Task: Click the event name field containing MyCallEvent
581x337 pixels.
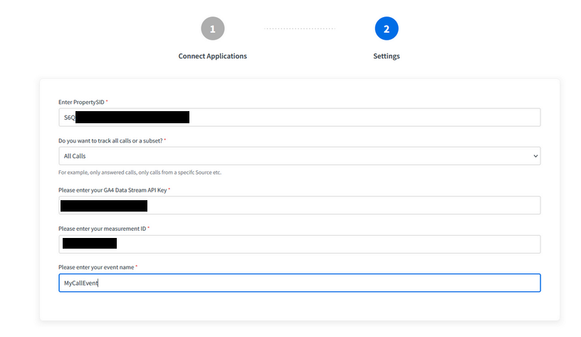Action: click(x=299, y=283)
